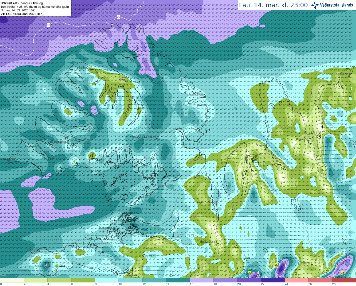Image resolution: width=356 pixels, height=286 pixels.
Task: Click the 14–16 m/s dark teal legend swatch
Action: click(178, 280)
